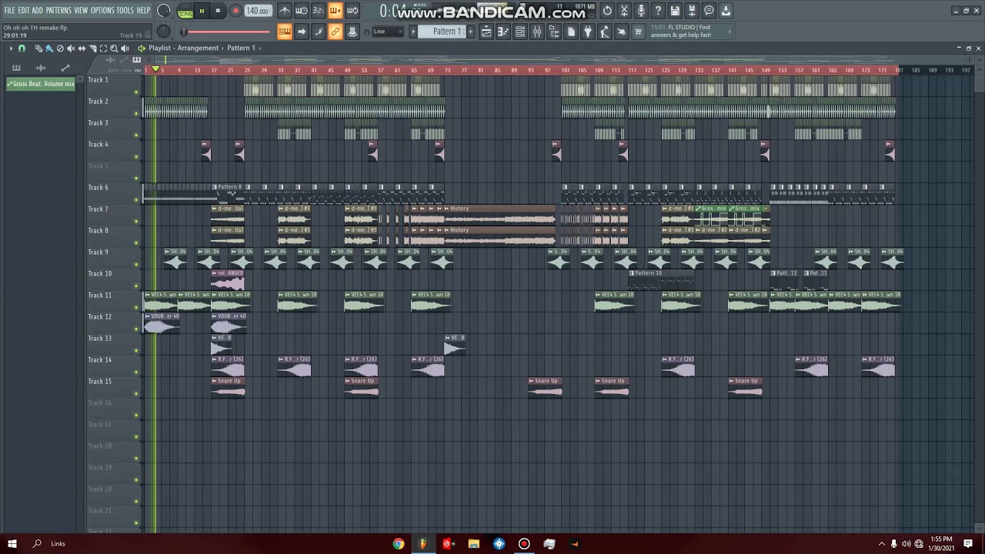Select the Delete tool

60,48
